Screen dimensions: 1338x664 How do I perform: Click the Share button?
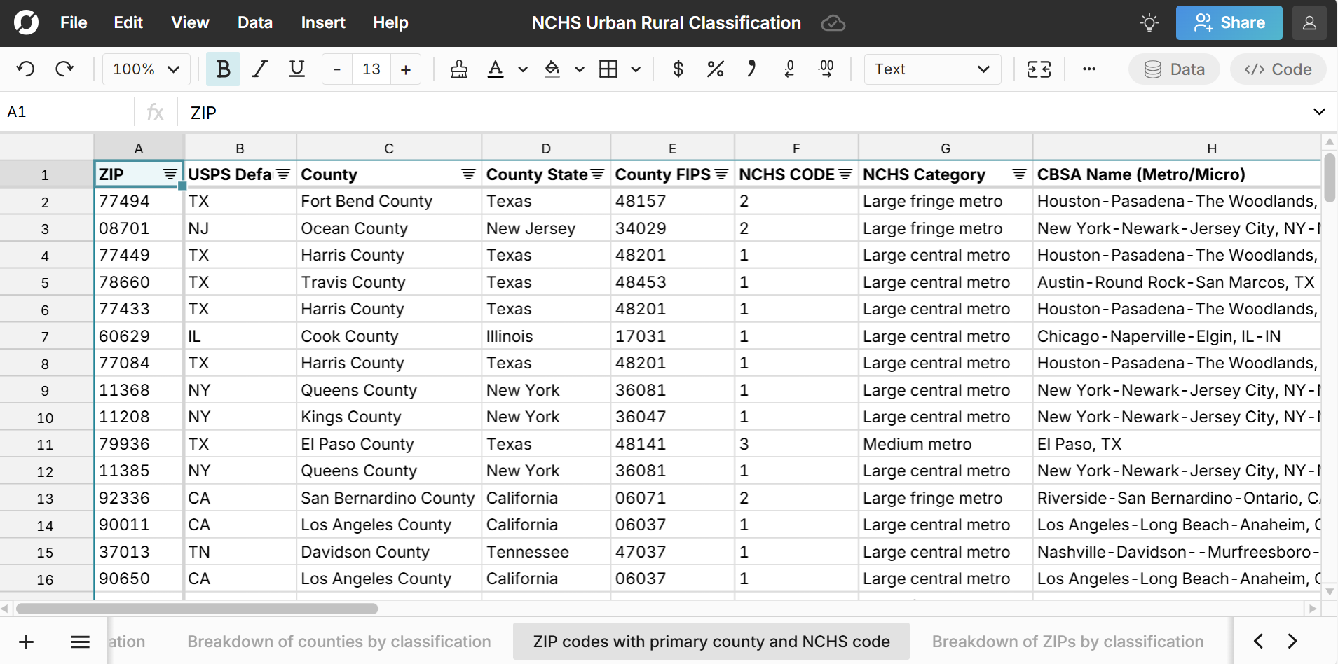[x=1229, y=22]
